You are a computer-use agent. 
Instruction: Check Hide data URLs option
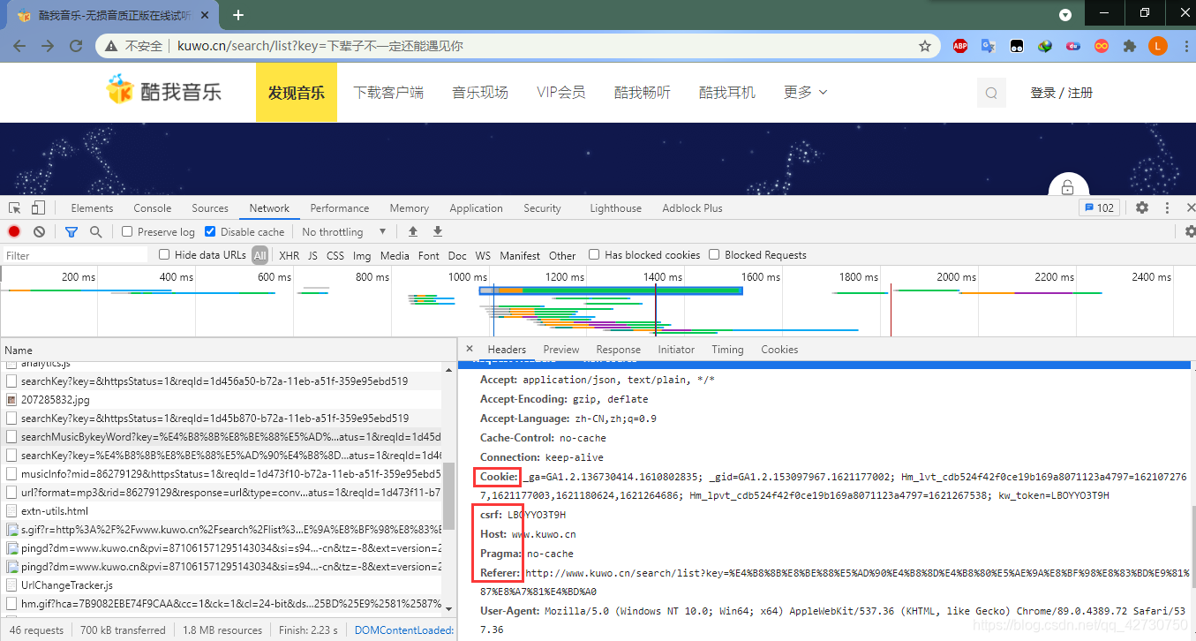(164, 254)
